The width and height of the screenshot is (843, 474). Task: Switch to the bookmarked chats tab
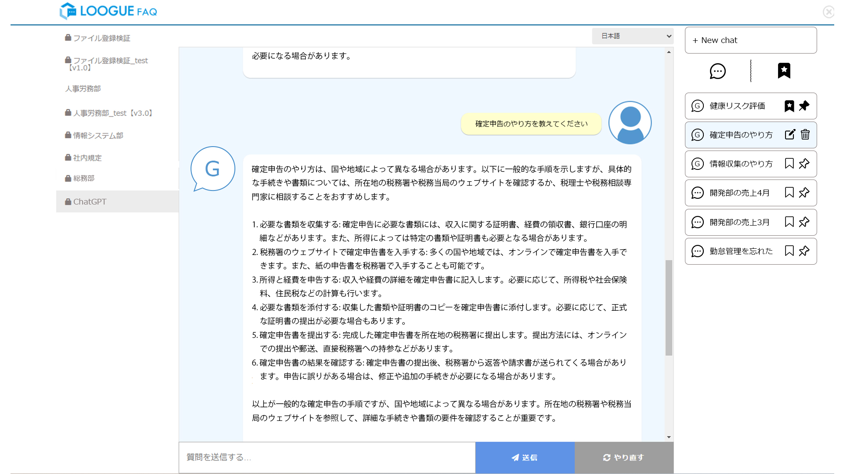tap(784, 71)
